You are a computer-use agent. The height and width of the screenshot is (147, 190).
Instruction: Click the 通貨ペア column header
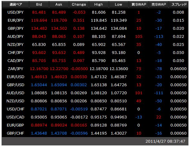pos(15,4)
